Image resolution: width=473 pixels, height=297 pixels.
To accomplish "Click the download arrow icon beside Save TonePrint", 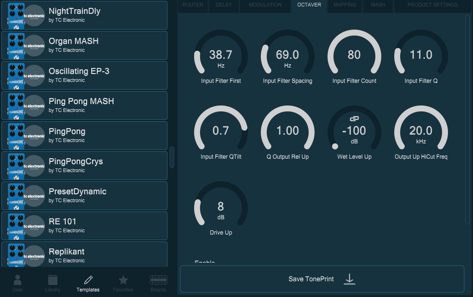I will pyautogui.click(x=349, y=279).
